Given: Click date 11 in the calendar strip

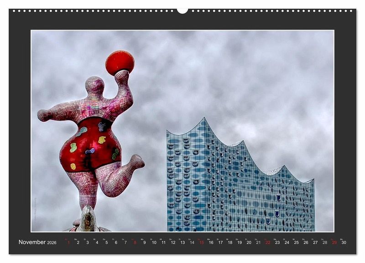Looking at the screenshot, I should tap(163, 242).
